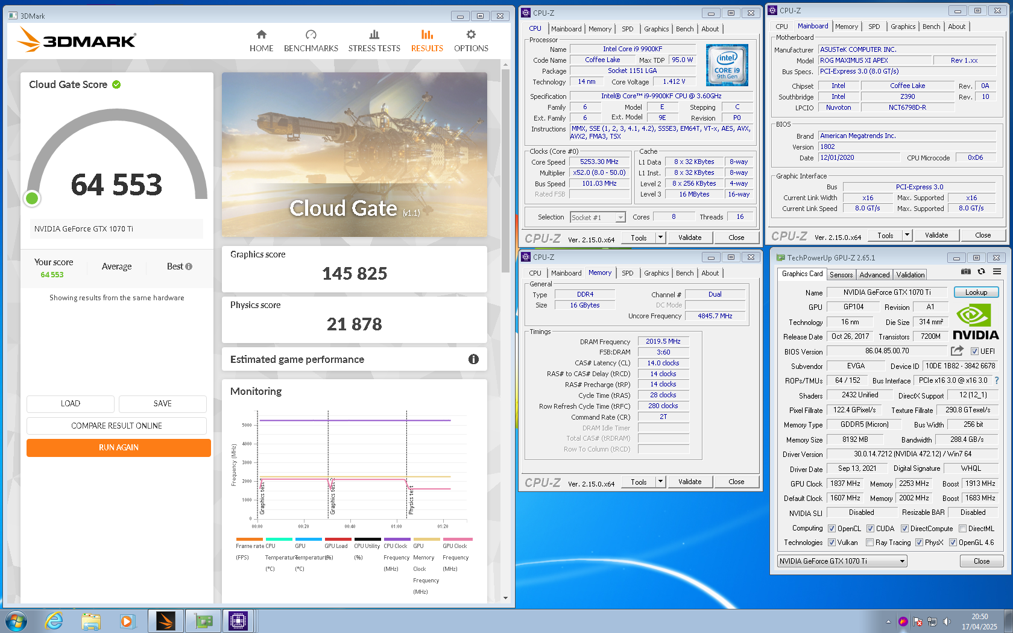Image resolution: width=1013 pixels, height=633 pixels.
Task: Click RUN AGAIN in 3DMark
Action: [119, 448]
